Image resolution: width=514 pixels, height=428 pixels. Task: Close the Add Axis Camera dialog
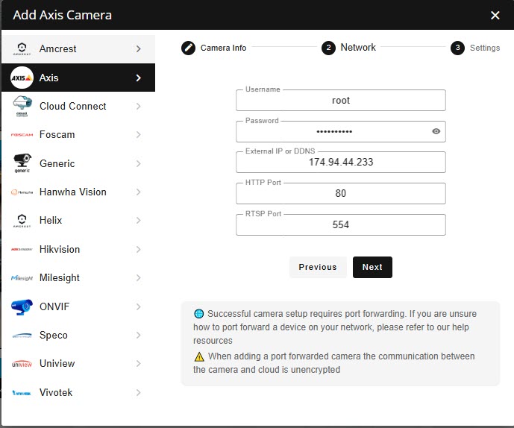495,15
